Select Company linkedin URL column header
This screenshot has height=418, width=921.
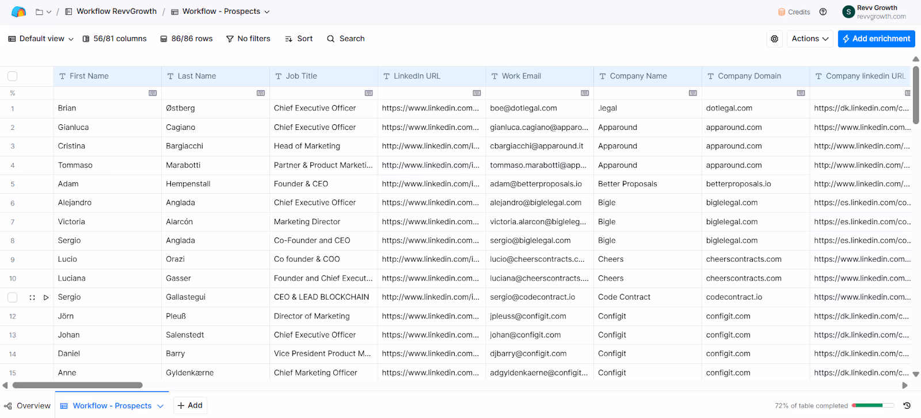(861, 76)
